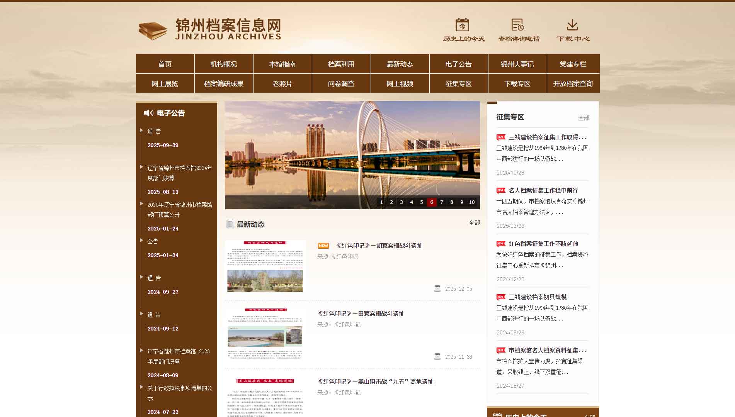Select highlighted banner slide 6

[432, 202]
